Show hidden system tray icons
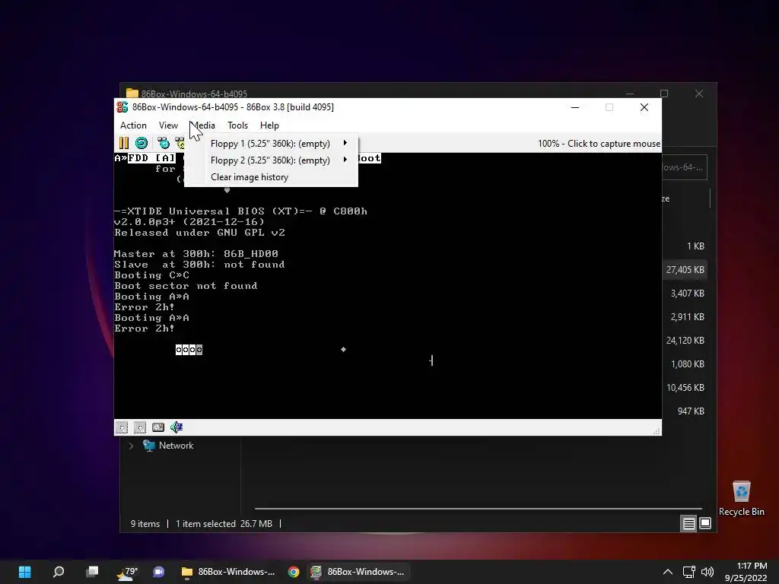779x584 pixels. point(668,572)
